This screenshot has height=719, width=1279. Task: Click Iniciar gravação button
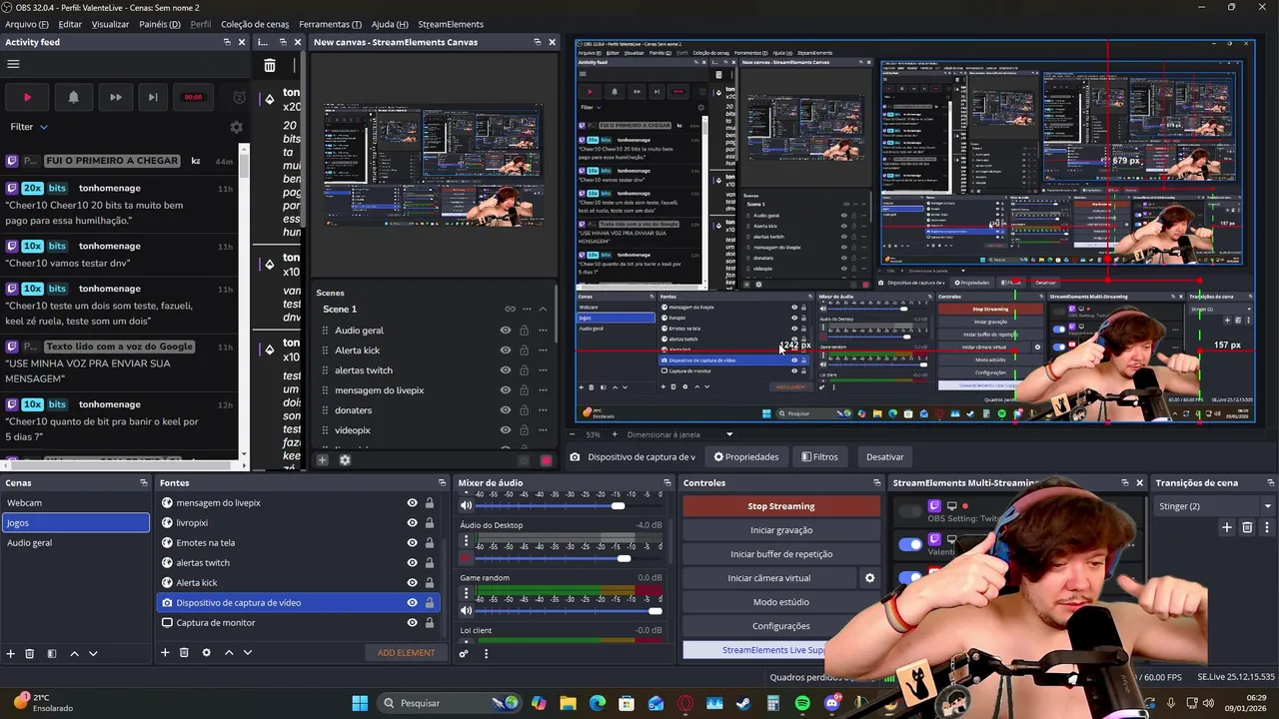pos(781,530)
